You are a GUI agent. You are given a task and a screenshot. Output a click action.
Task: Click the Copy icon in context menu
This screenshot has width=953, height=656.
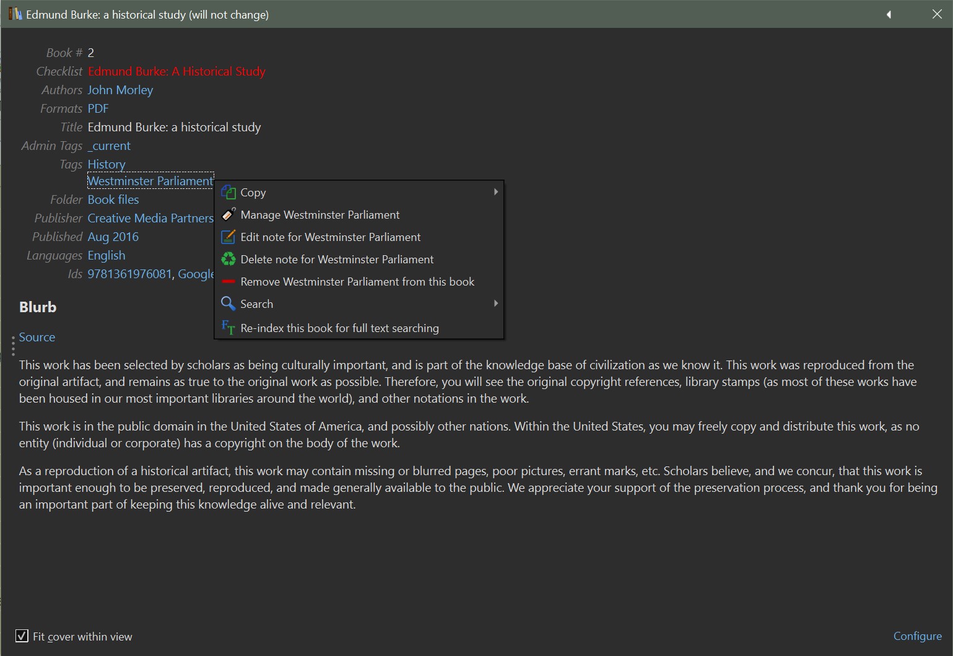pyautogui.click(x=228, y=193)
